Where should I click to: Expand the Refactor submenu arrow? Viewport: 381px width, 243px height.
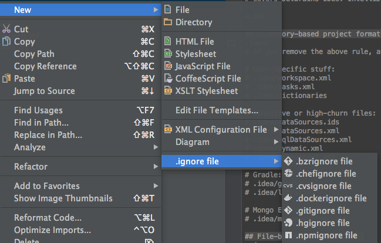coord(156,167)
